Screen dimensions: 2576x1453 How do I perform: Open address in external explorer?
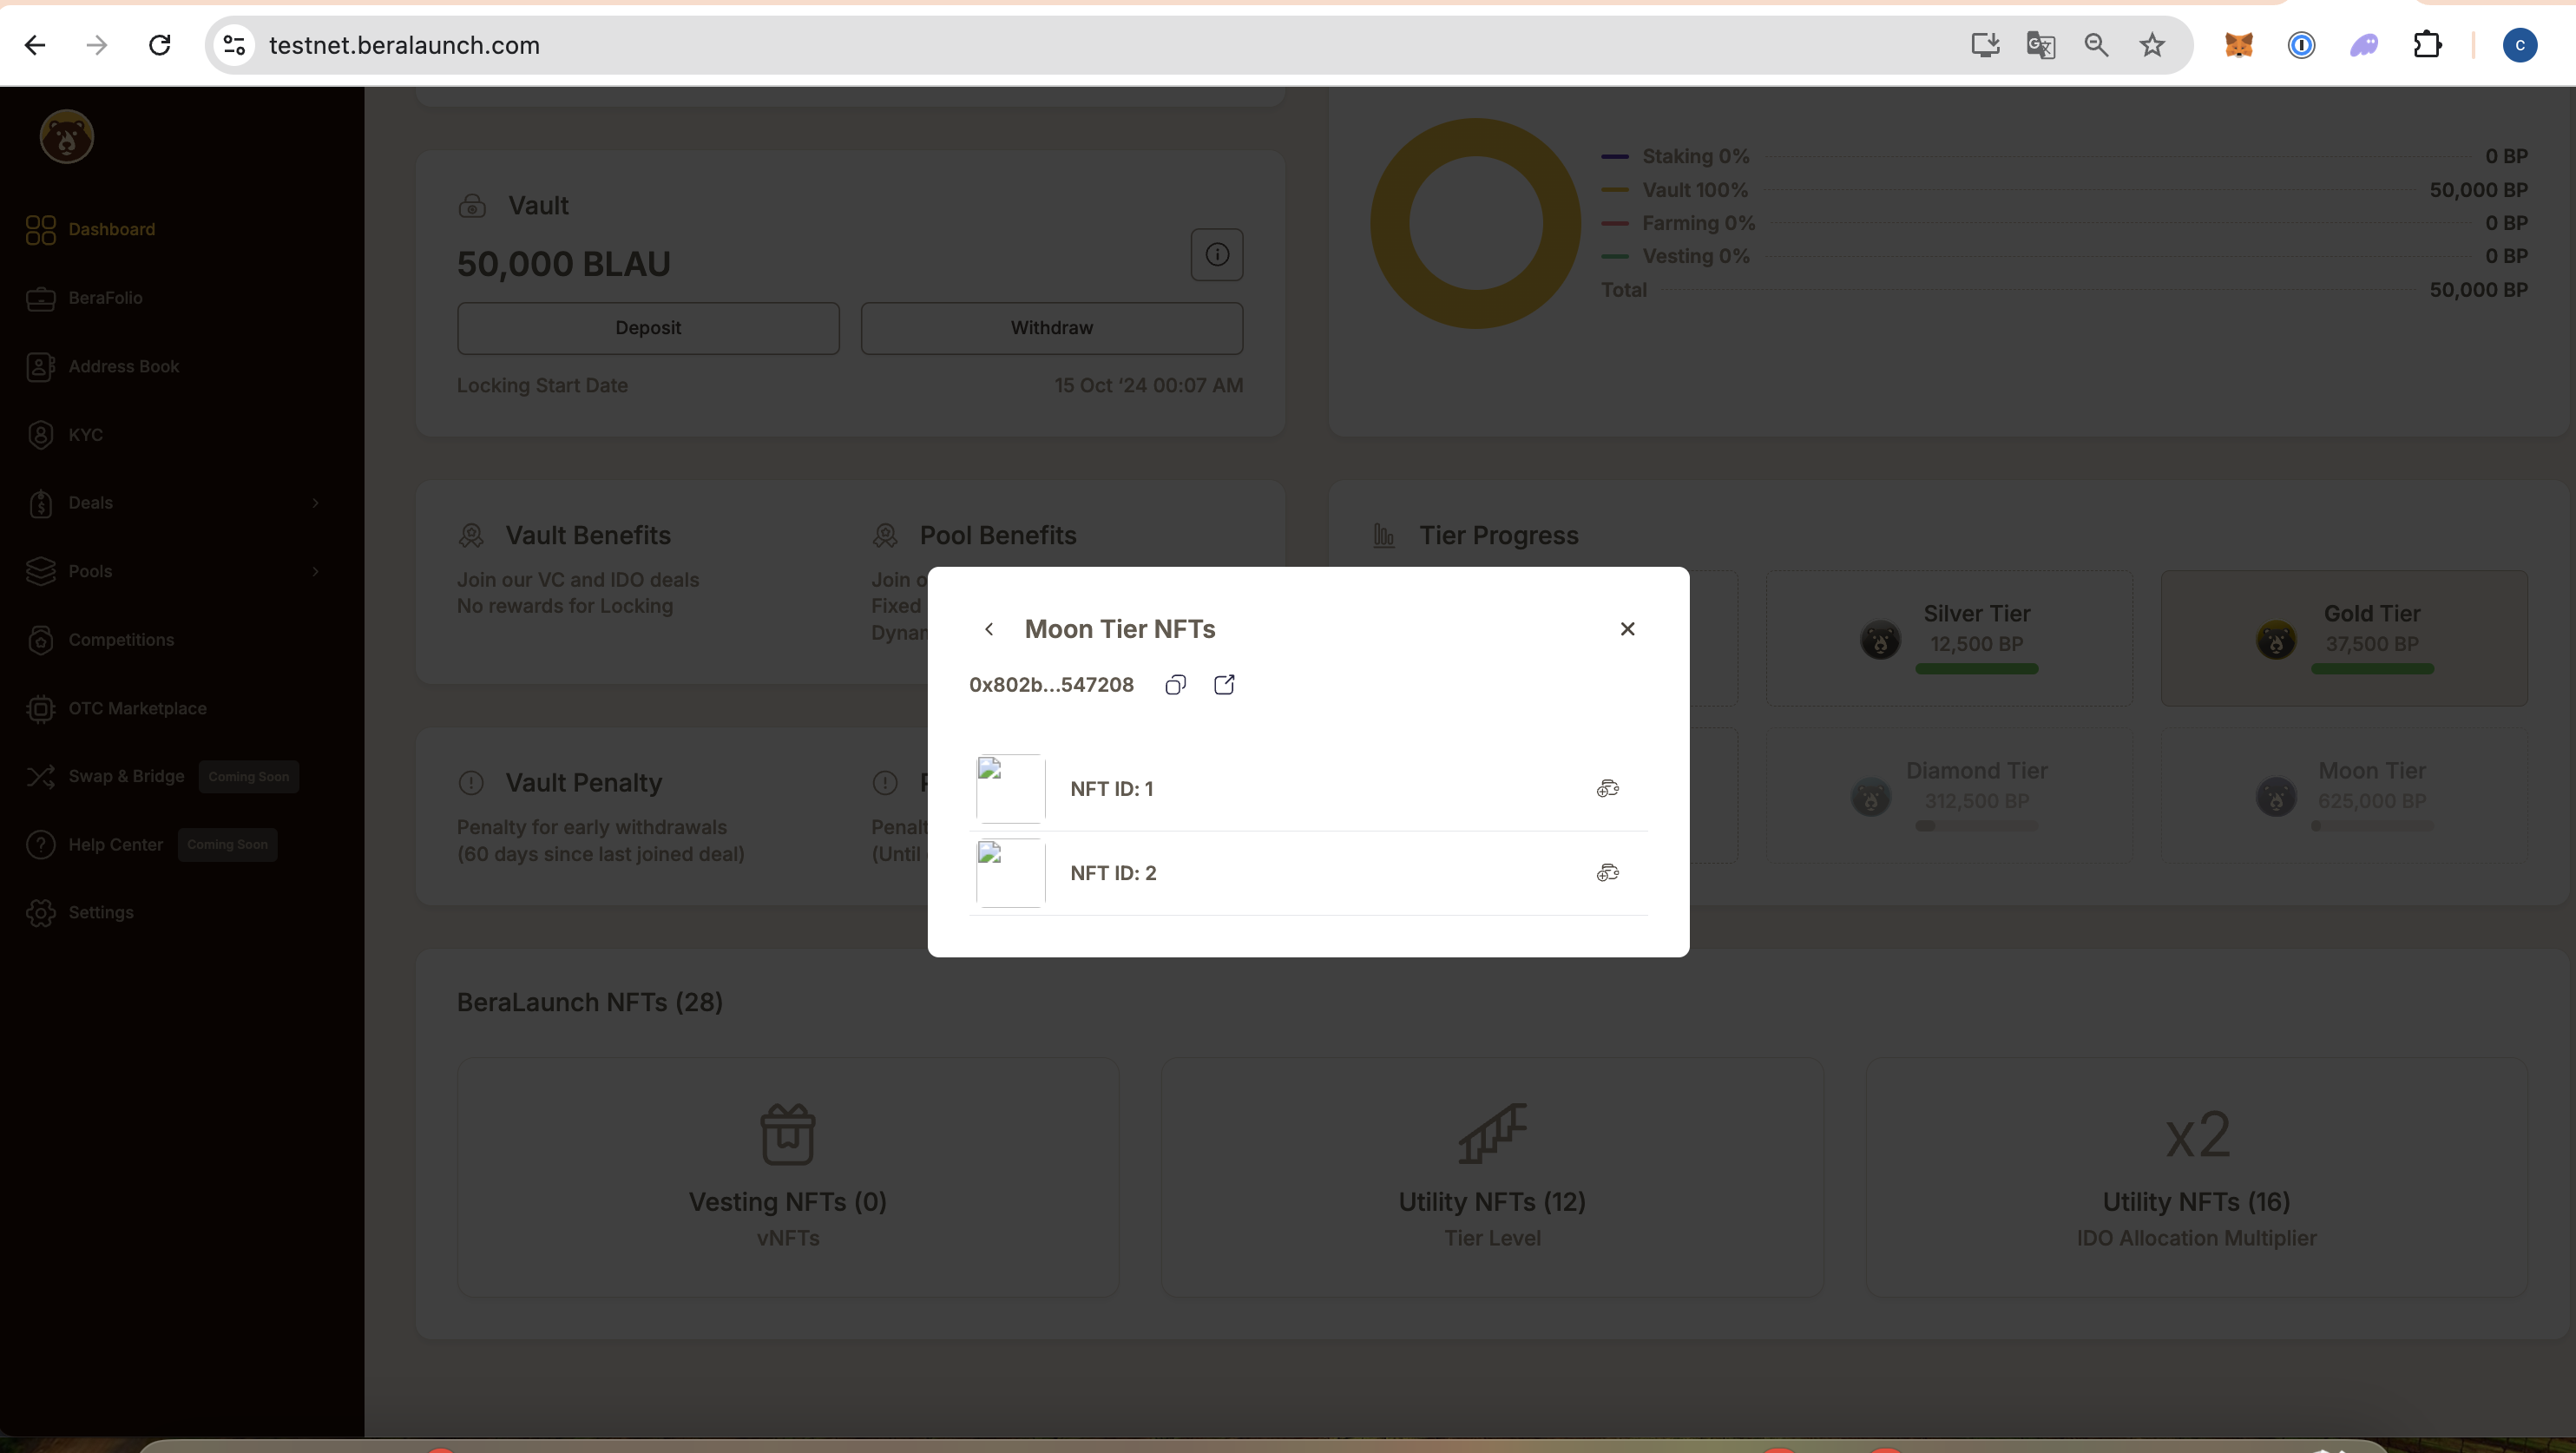pyautogui.click(x=1224, y=685)
